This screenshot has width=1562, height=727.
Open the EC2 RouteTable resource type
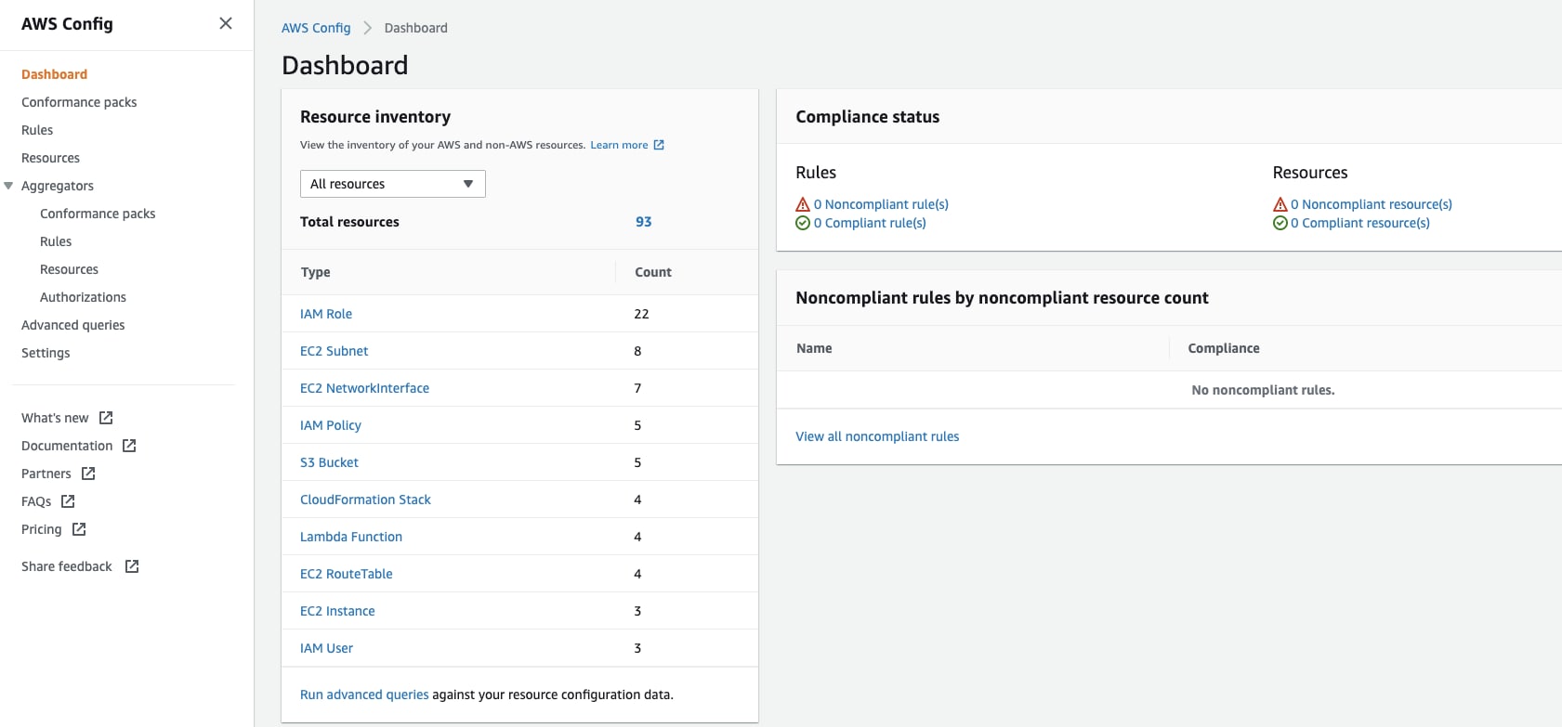(x=346, y=574)
